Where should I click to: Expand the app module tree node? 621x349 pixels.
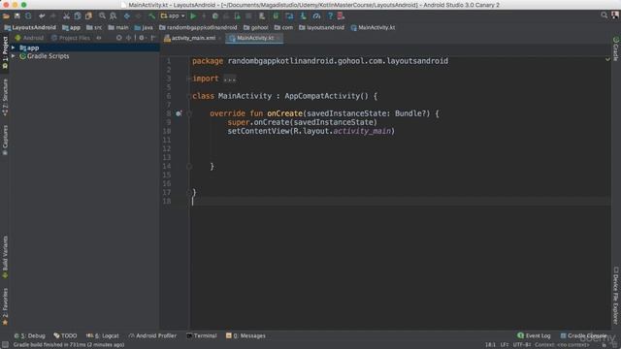tap(13, 48)
